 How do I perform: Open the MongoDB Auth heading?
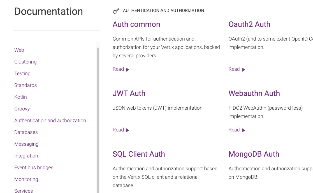coord(254,154)
